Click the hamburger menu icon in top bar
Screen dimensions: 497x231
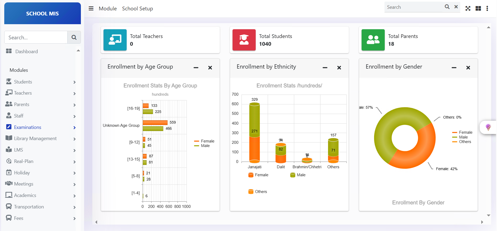tap(91, 9)
